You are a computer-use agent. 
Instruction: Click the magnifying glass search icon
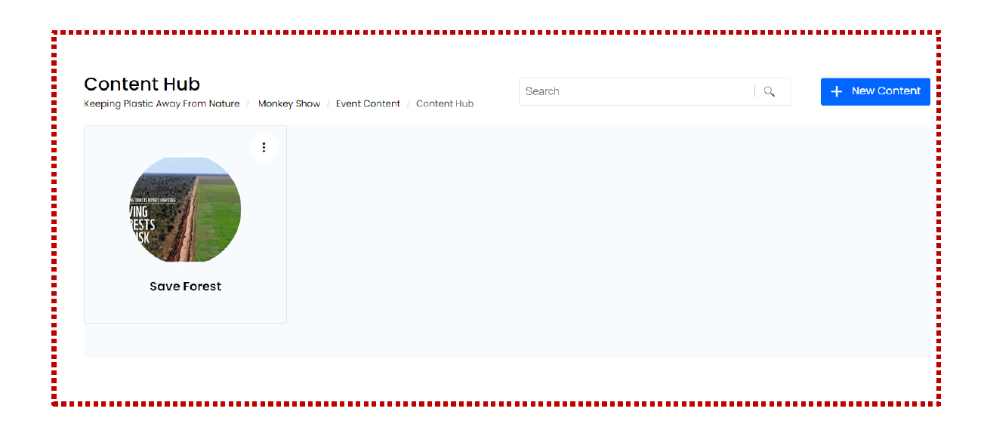tap(769, 91)
